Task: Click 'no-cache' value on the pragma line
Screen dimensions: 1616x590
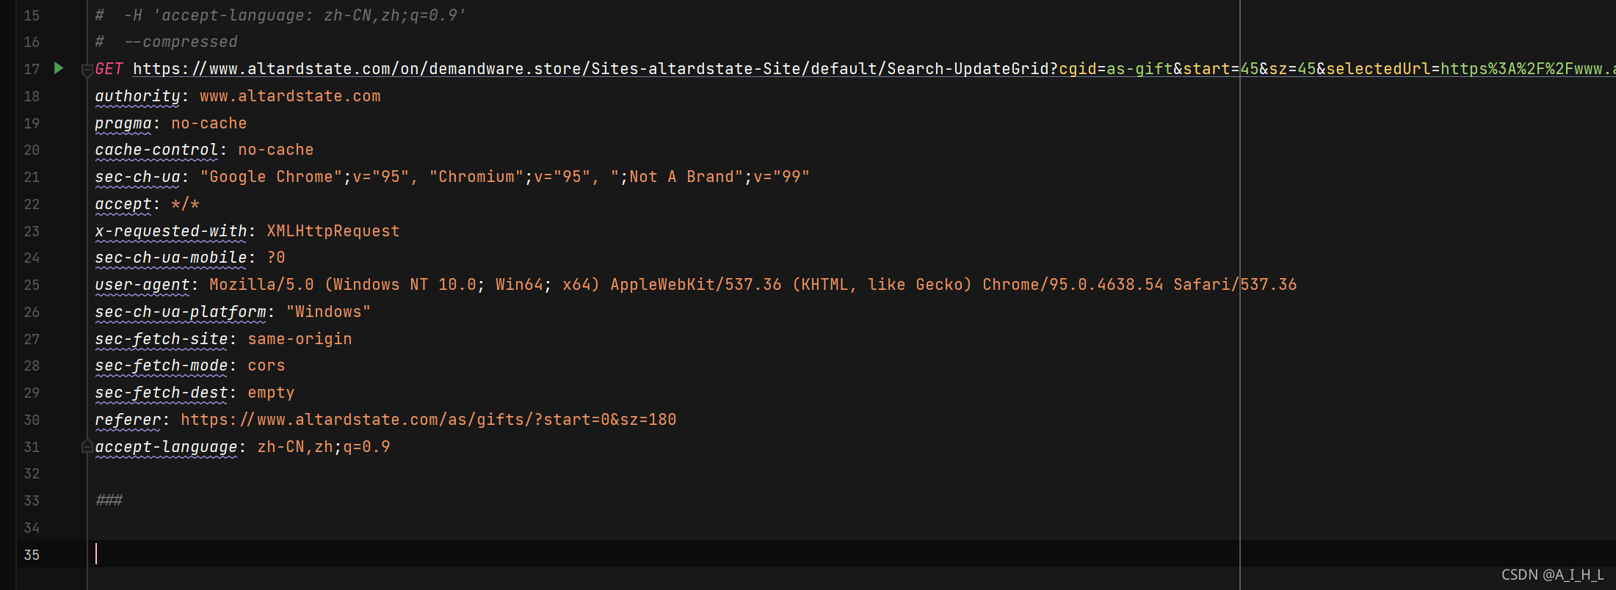Action: tap(209, 123)
